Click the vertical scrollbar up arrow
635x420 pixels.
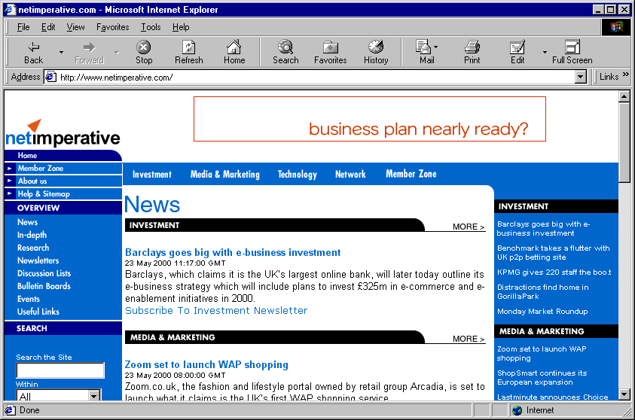[x=624, y=96]
